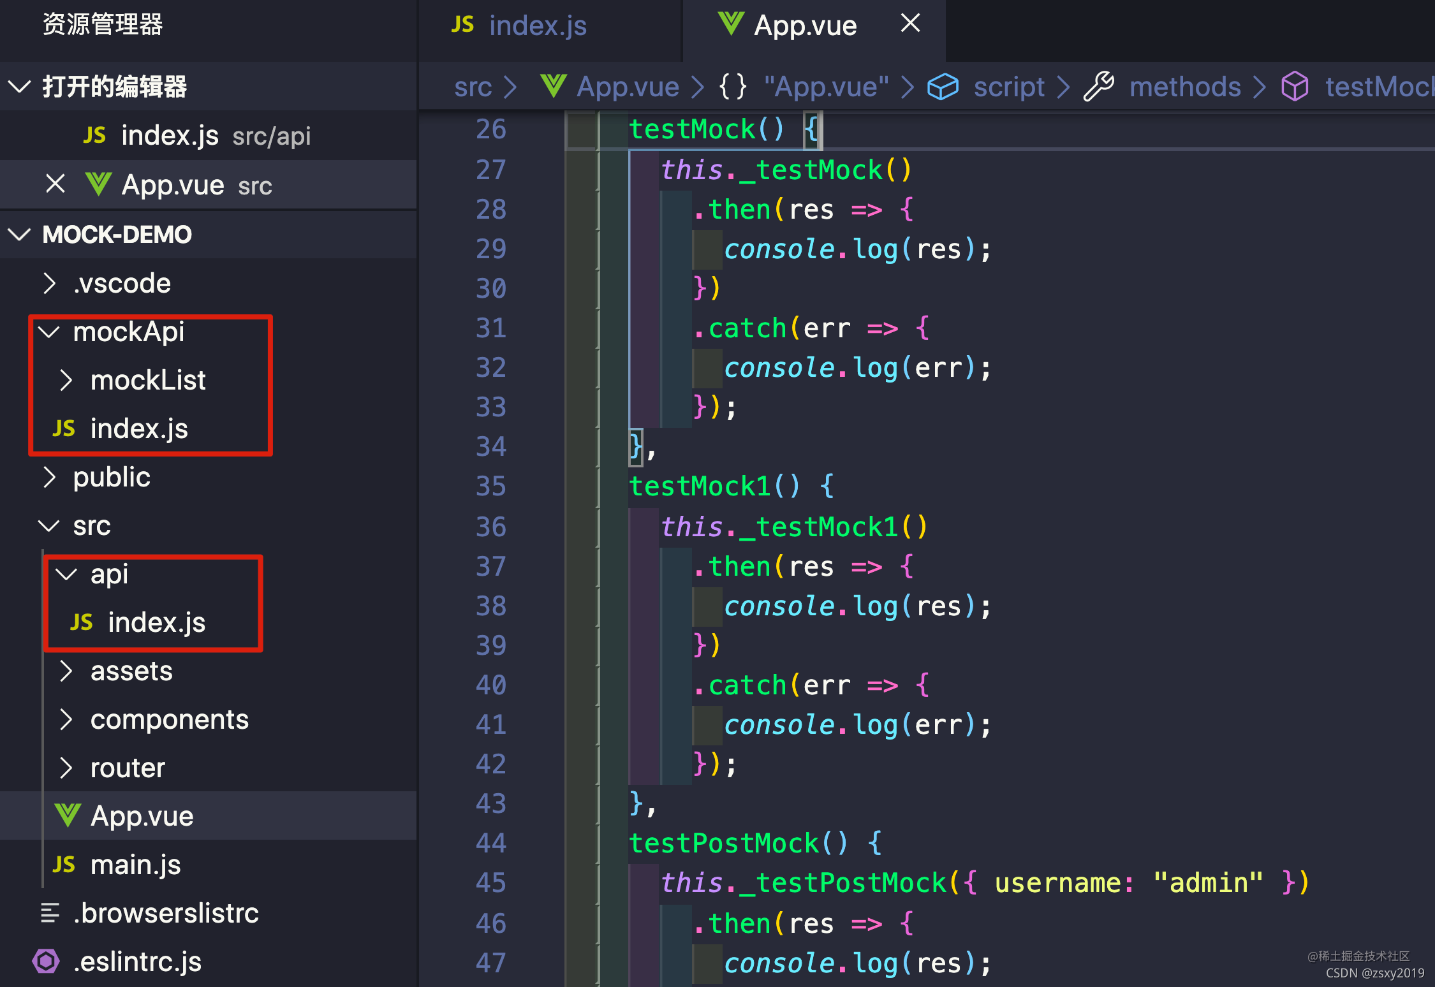This screenshot has width=1435, height=987.
Task: Click the JS icon beside src/api index.js in tree
Action: (x=82, y=622)
